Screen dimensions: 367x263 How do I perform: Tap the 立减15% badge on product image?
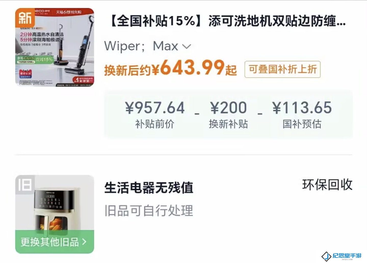click(44, 59)
